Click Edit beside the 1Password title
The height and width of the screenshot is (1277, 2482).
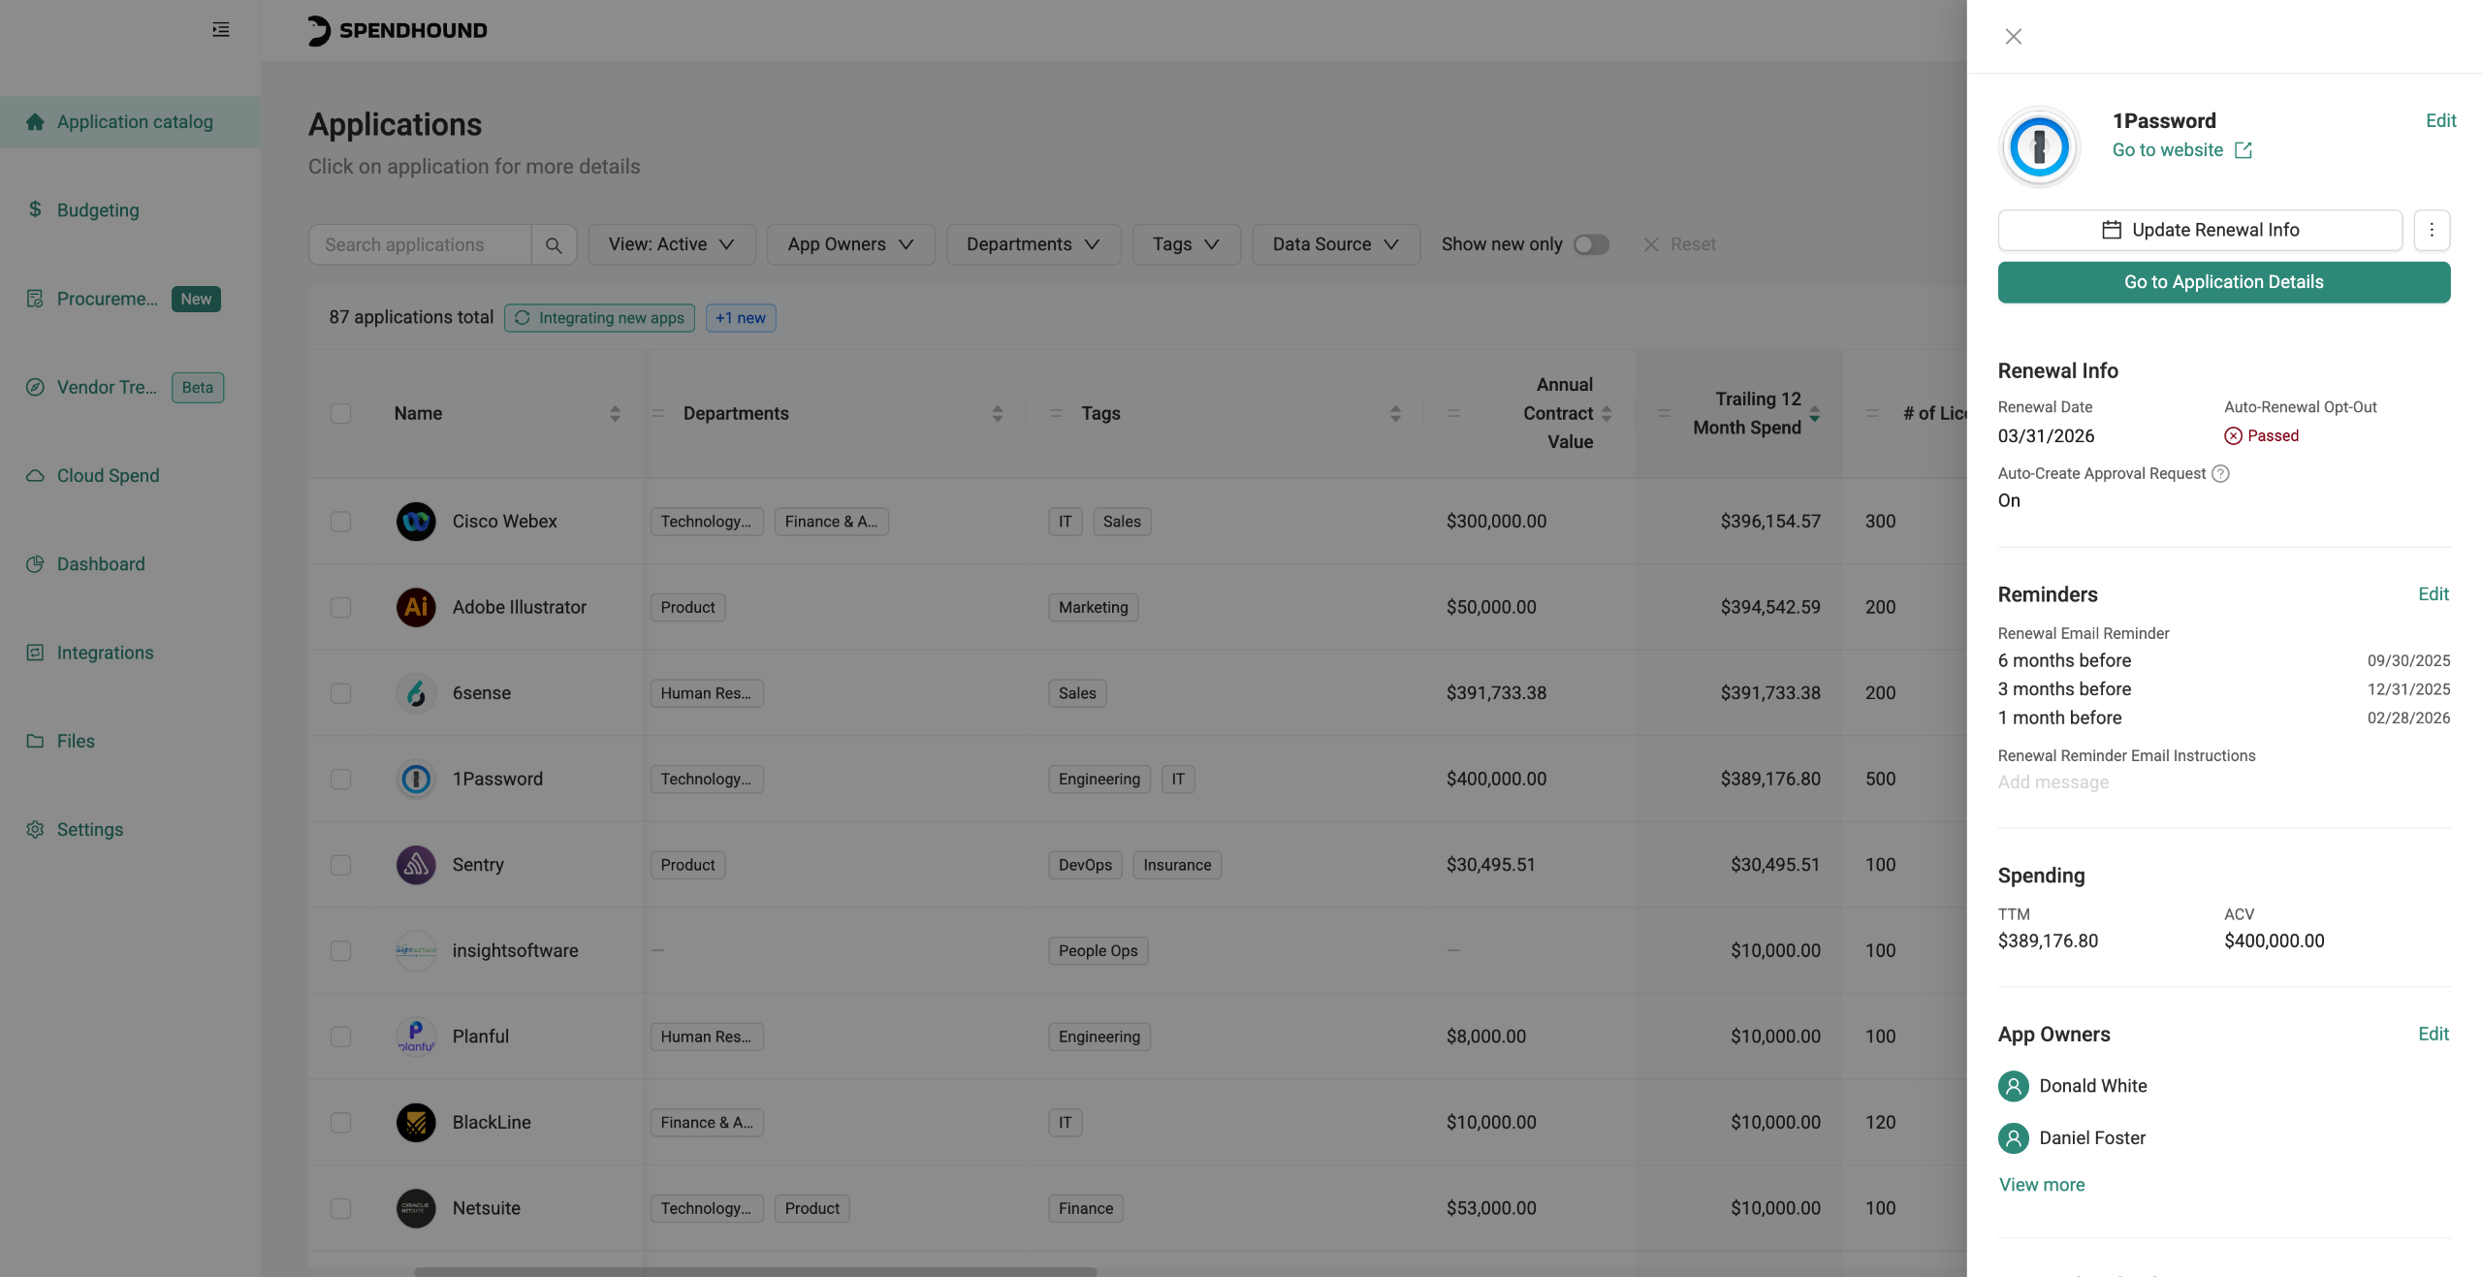[2440, 121]
